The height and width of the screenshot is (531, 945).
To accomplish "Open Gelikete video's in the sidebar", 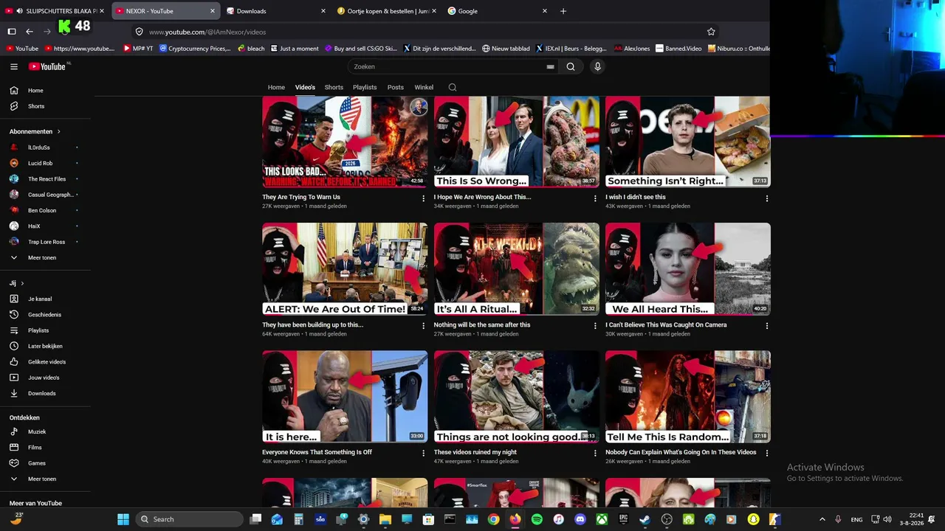I will tap(47, 362).
